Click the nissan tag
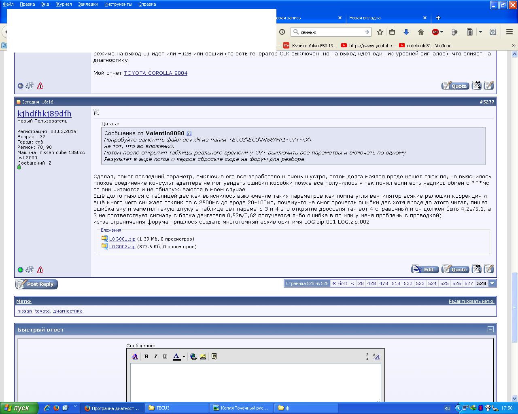This screenshot has width=518, height=414. (25, 311)
